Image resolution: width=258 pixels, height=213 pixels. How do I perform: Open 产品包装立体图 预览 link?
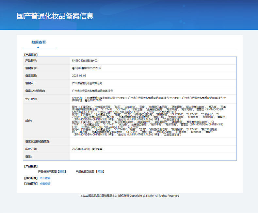click(x=100, y=172)
